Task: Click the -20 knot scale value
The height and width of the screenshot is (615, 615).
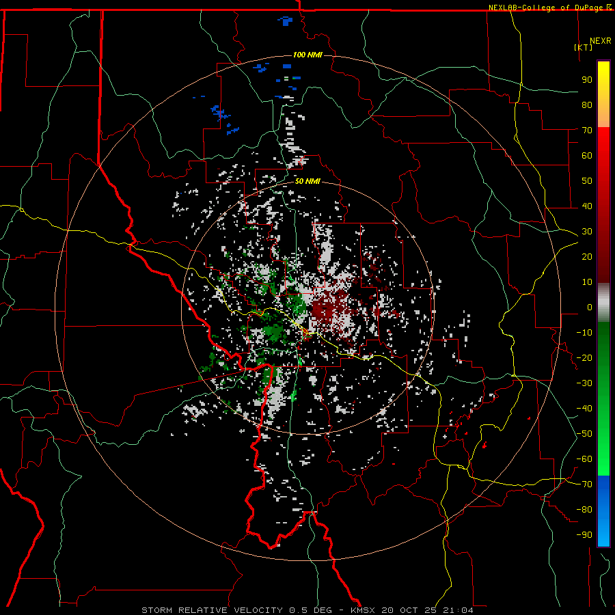Action: (584, 358)
